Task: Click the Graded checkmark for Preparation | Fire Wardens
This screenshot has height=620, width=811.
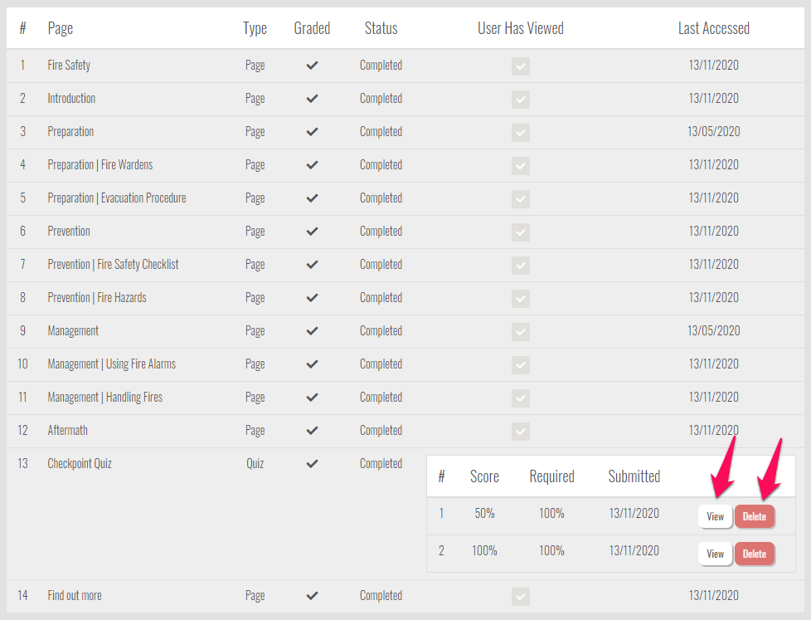Action: (312, 165)
